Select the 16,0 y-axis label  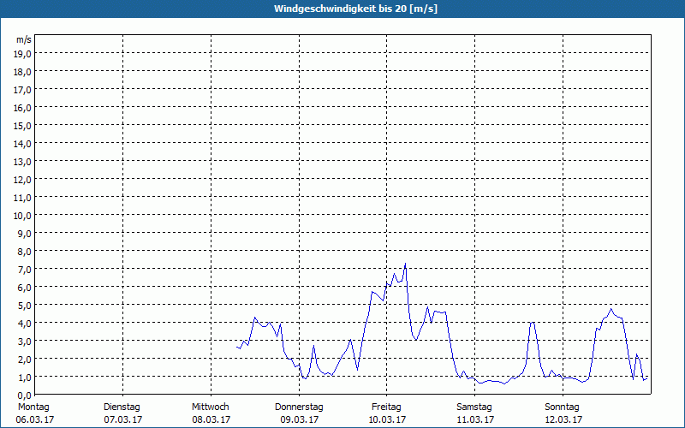(23, 108)
